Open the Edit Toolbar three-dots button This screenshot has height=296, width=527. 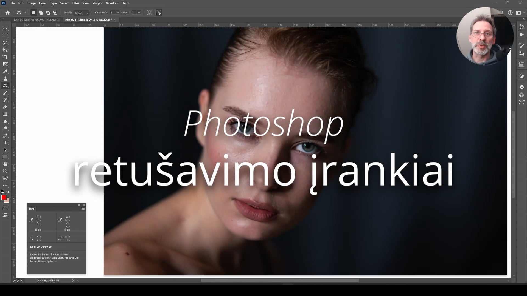coord(5,186)
